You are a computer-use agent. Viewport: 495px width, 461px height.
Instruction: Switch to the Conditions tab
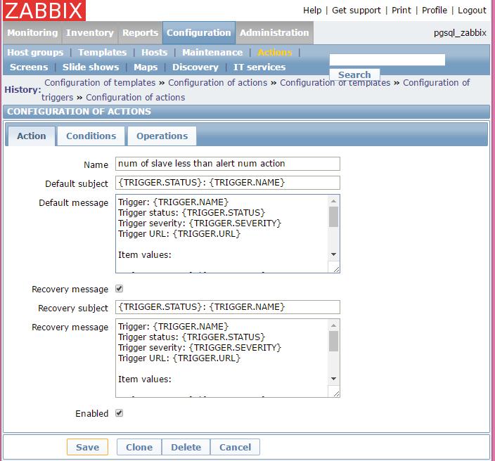click(x=91, y=136)
